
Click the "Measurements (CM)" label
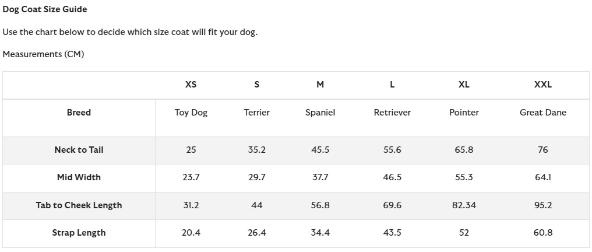pos(43,54)
